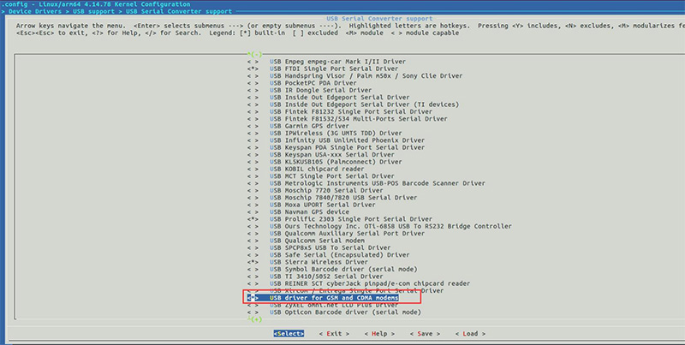Toggle state marker for GSM and CDMA modems driver
Image resolution: width=685 pixels, height=345 pixels.
[253, 298]
